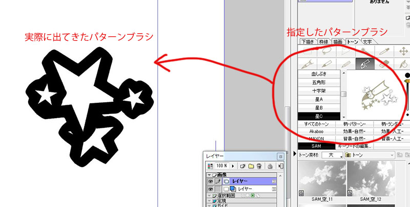Select the magic wand tool

[365, 51]
